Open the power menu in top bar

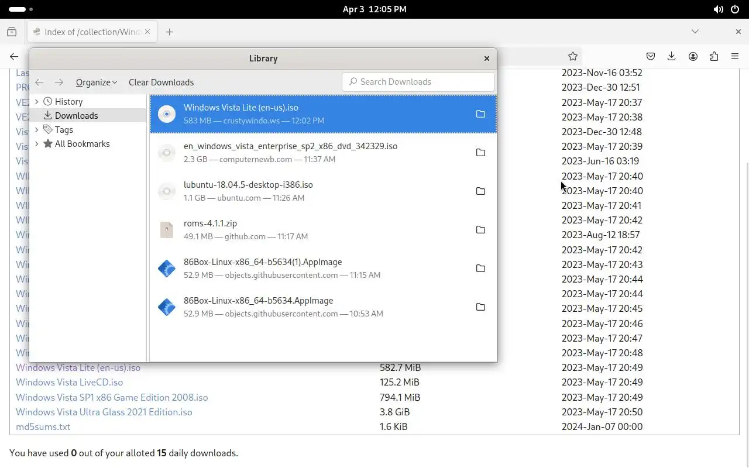735,9
